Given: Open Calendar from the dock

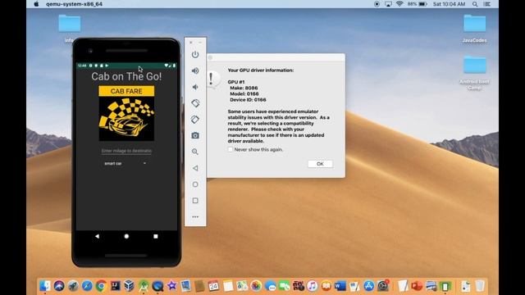Looking at the screenshot, I should [x=213, y=286].
